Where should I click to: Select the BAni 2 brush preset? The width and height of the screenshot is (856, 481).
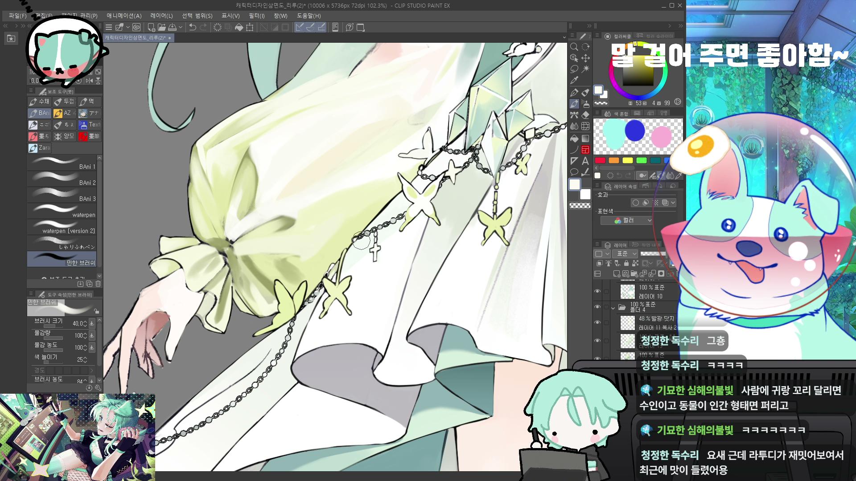click(62, 179)
